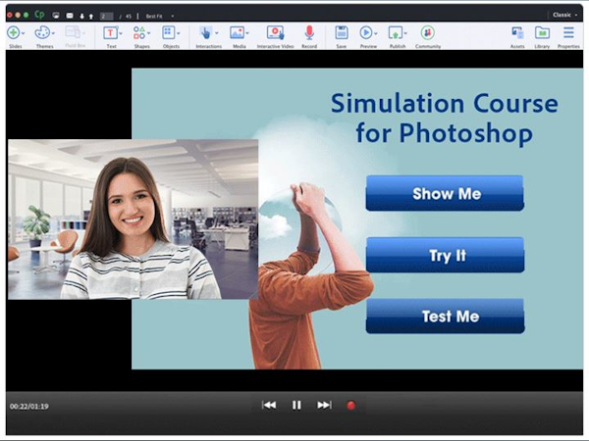
Task: Launch the Interactive Video tool
Action: [275, 32]
